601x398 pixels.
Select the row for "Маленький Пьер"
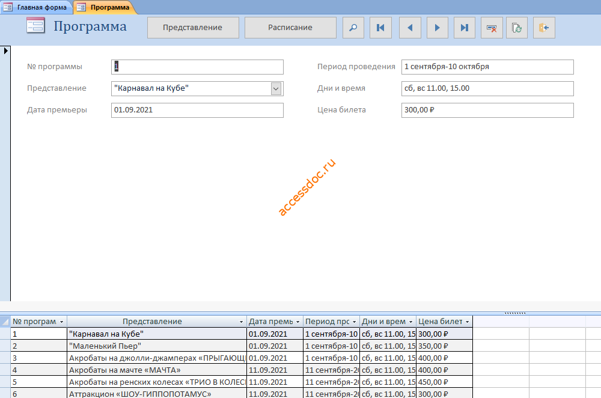tap(242, 346)
